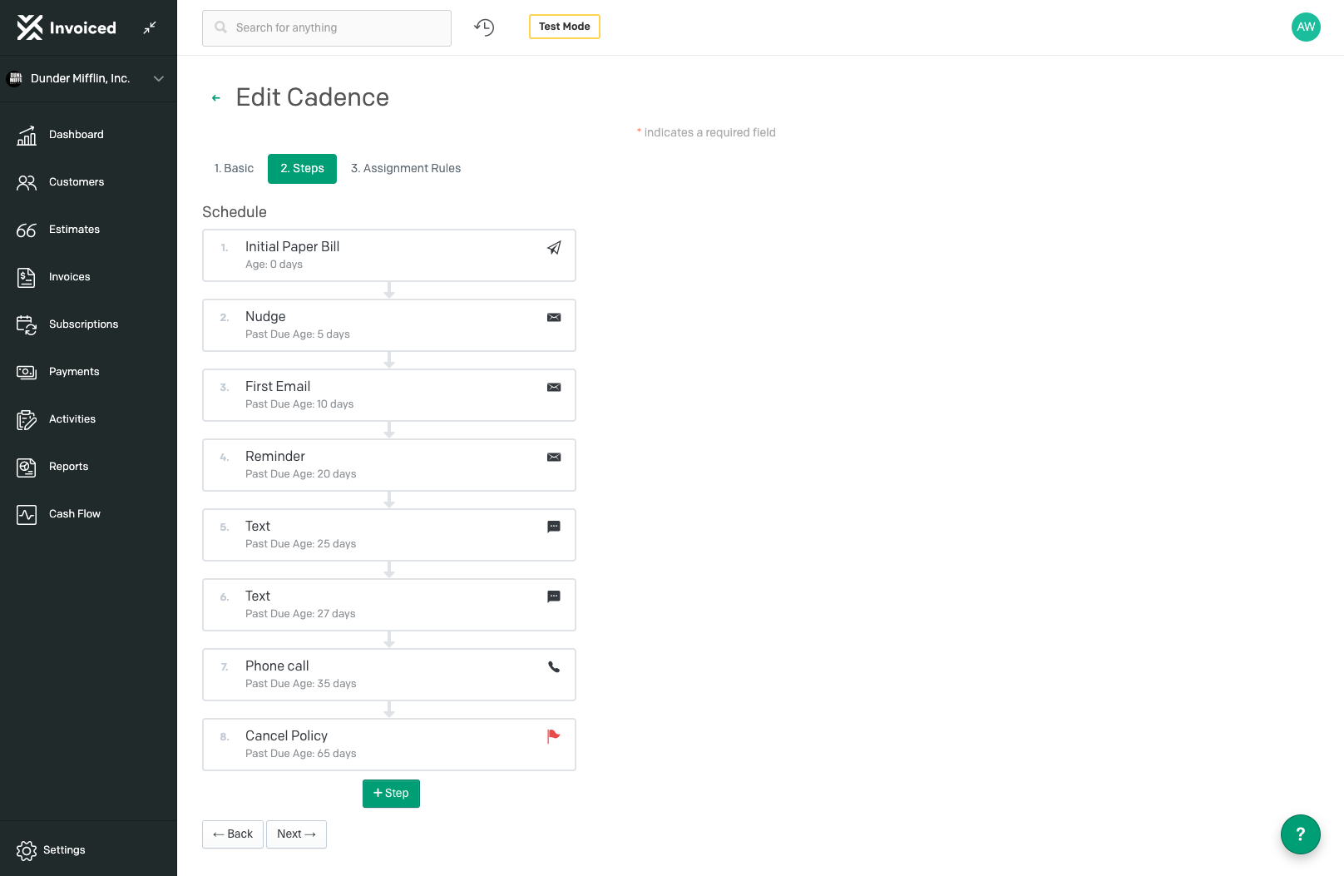Click the green back arrow beside Edit Cadence

point(216,98)
